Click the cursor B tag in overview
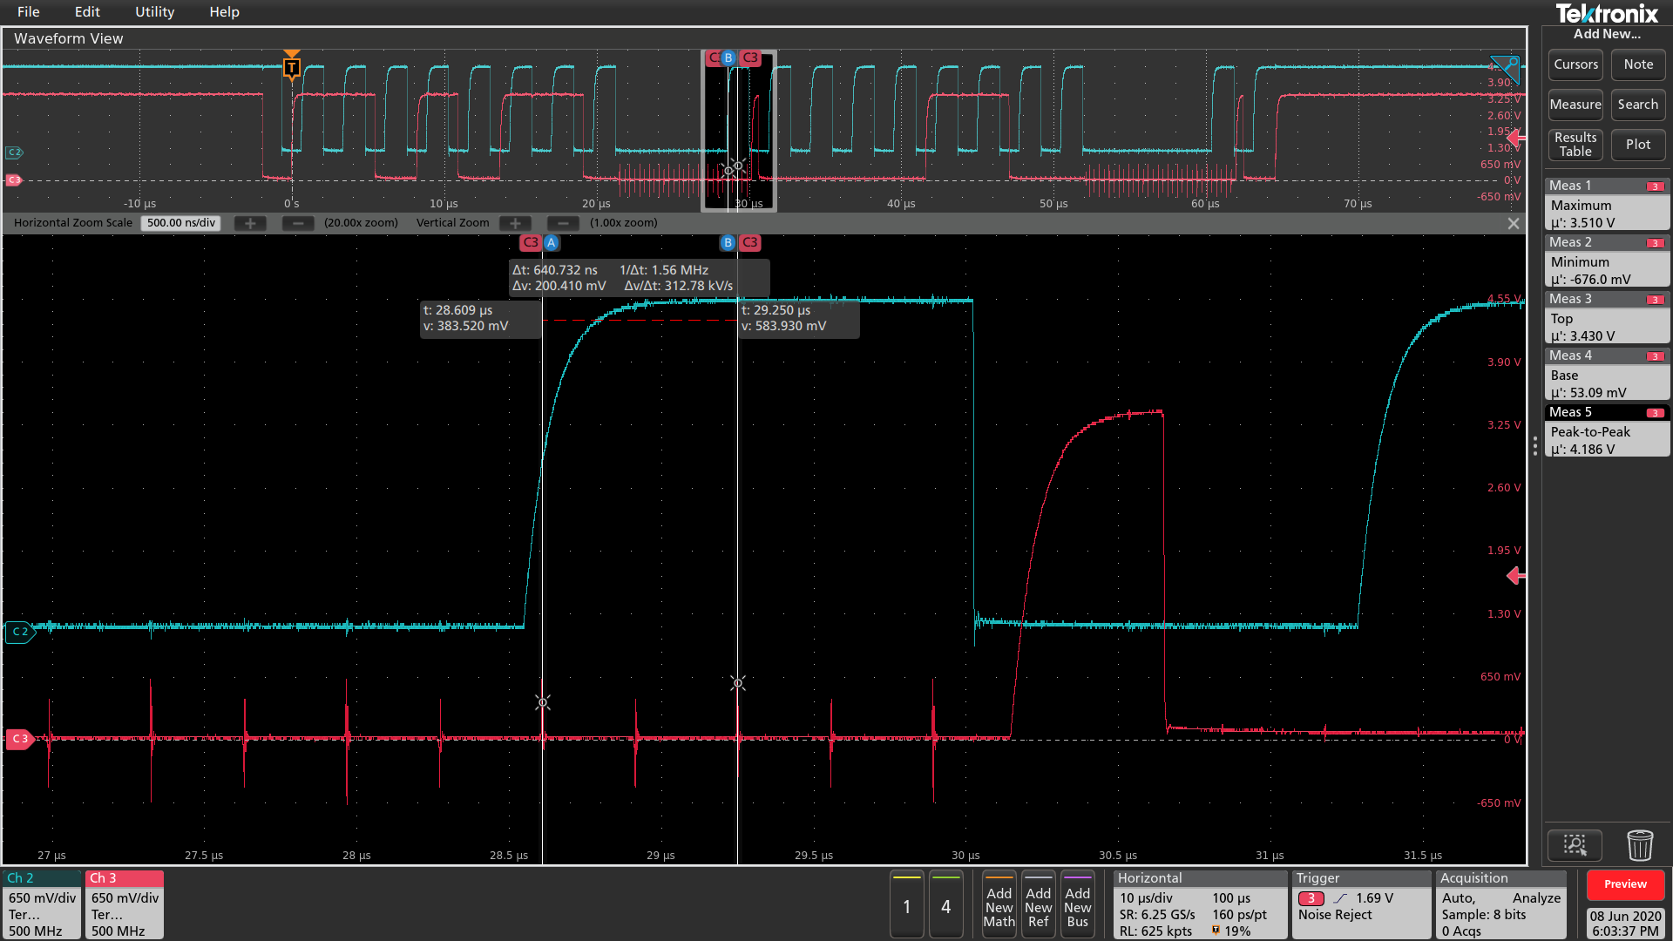The width and height of the screenshot is (1673, 941). coord(728,58)
